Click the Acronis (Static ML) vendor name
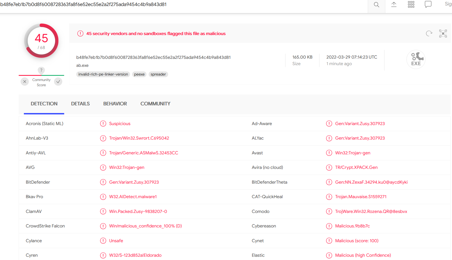Viewport: 452px width, 260px height. click(x=44, y=124)
